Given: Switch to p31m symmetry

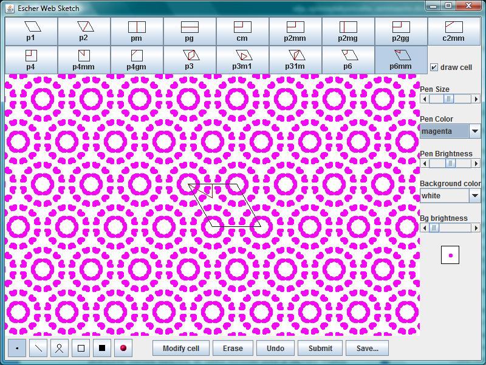Looking at the screenshot, I should click(295, 60).
